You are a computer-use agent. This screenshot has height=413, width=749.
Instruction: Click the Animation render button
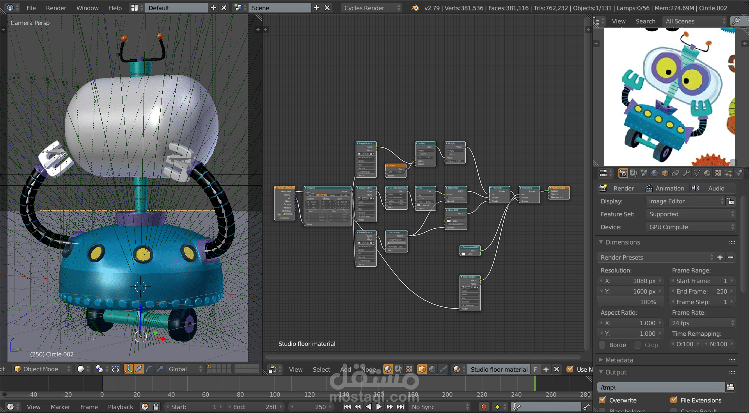[665, 188]
